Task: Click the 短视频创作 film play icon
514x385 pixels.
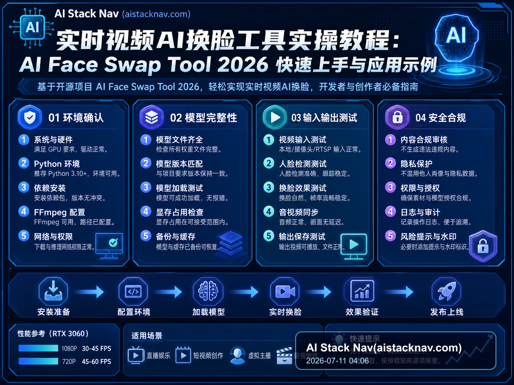Action: (x=183, y=355)
